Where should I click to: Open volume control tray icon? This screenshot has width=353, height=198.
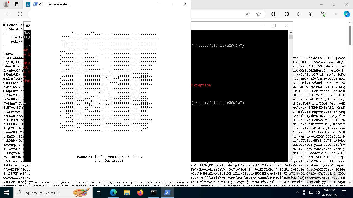click(317, 193)
